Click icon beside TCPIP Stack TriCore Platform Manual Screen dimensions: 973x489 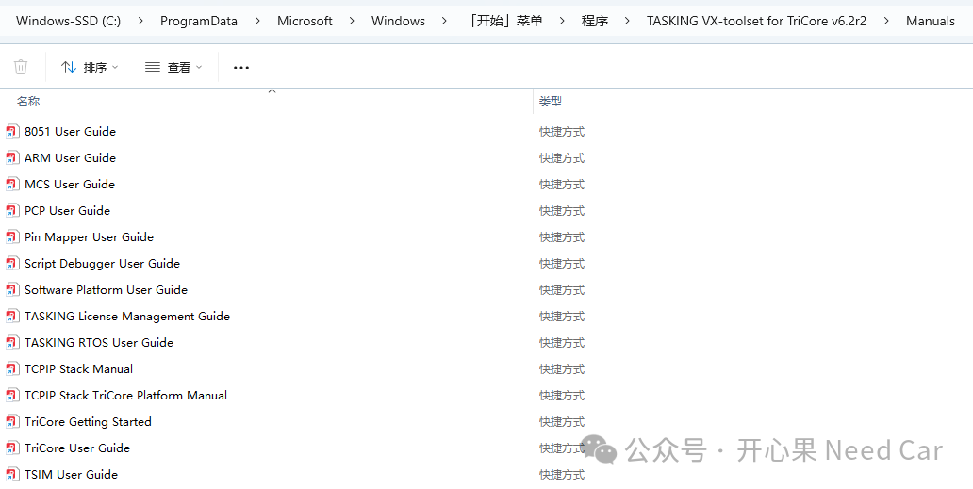click(x=12, y=396)
